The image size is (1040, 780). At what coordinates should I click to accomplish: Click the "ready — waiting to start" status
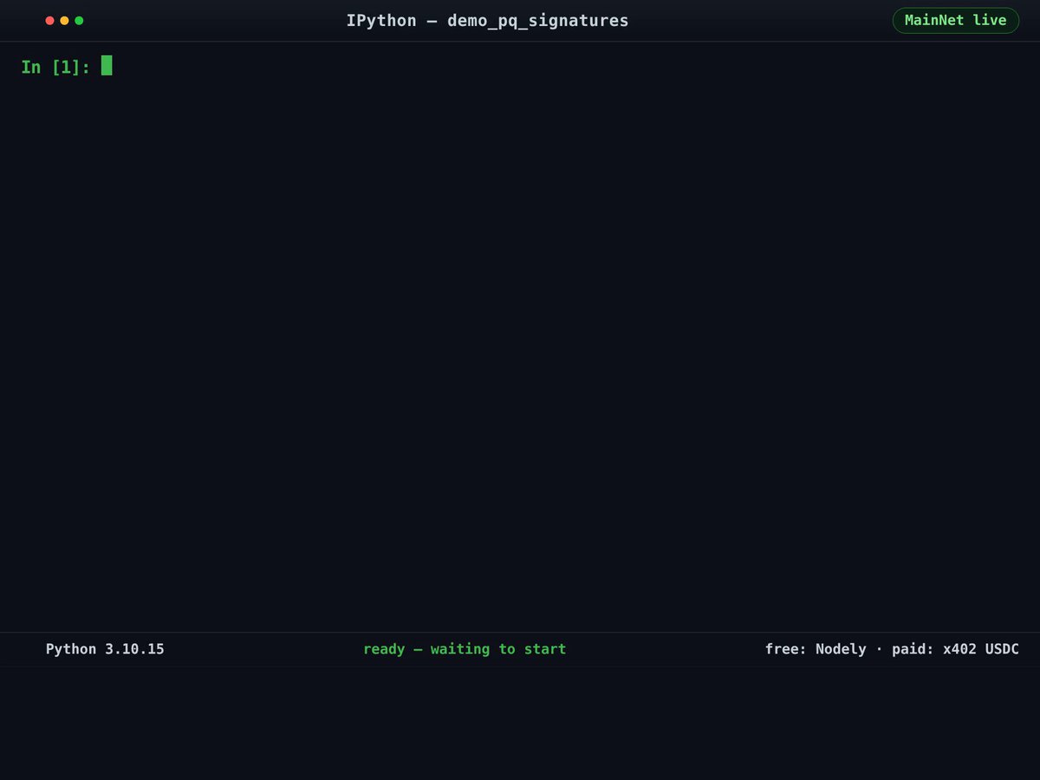pos(465,649)
